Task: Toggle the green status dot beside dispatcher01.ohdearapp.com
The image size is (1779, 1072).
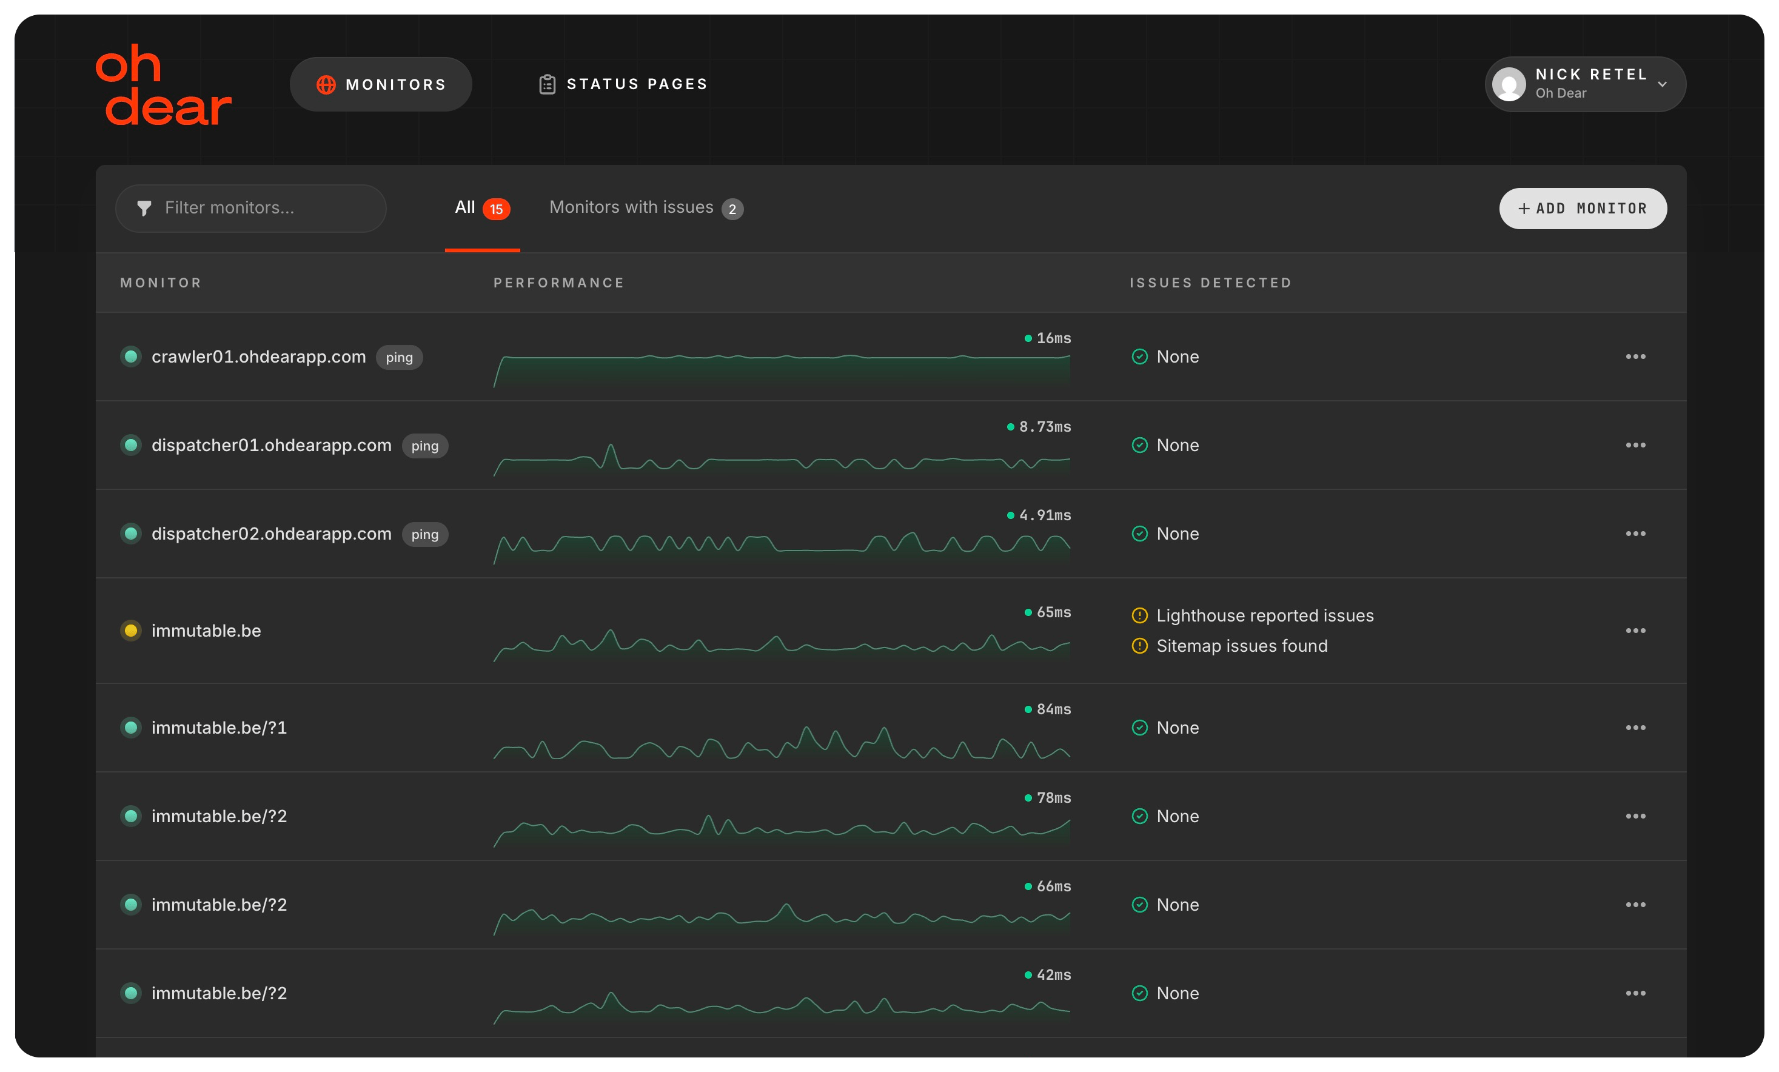Action: 131,446
